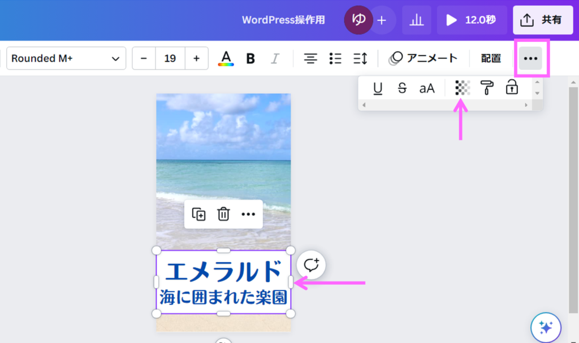Open text alignment options

(x=310, y=58)
